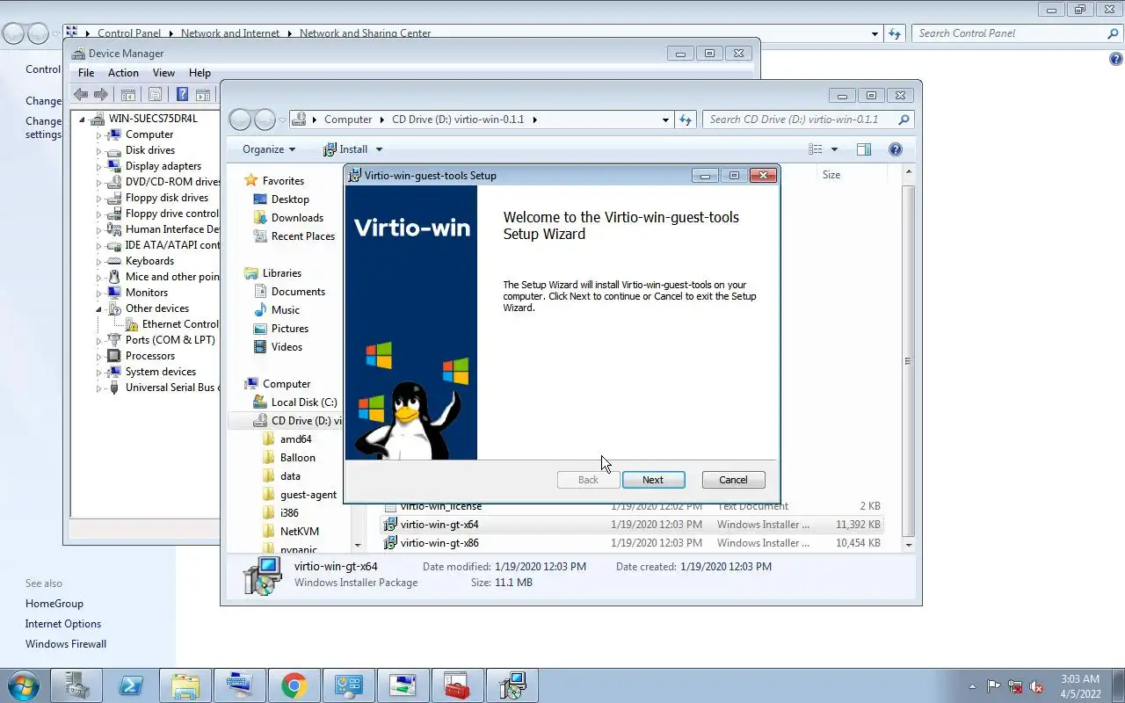This screenshot has height=703, width=1125.
Task: Expand Keyboards node in Device Manager
Action: tap(99, 262)
